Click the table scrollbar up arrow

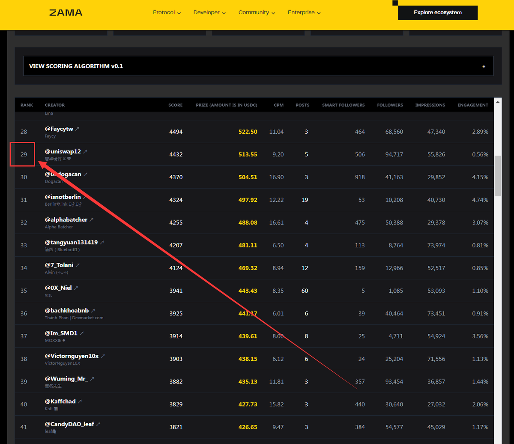[x=498, y=102]
